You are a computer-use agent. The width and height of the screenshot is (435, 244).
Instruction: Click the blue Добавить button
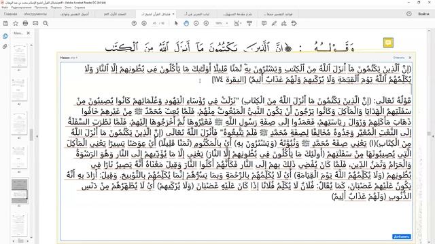[402, 237]
